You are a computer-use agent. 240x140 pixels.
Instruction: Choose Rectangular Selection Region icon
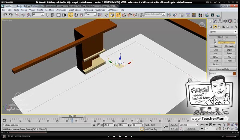point(58,15)
